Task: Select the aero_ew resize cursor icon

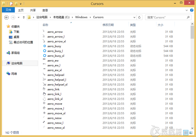Action: point(44,59)
